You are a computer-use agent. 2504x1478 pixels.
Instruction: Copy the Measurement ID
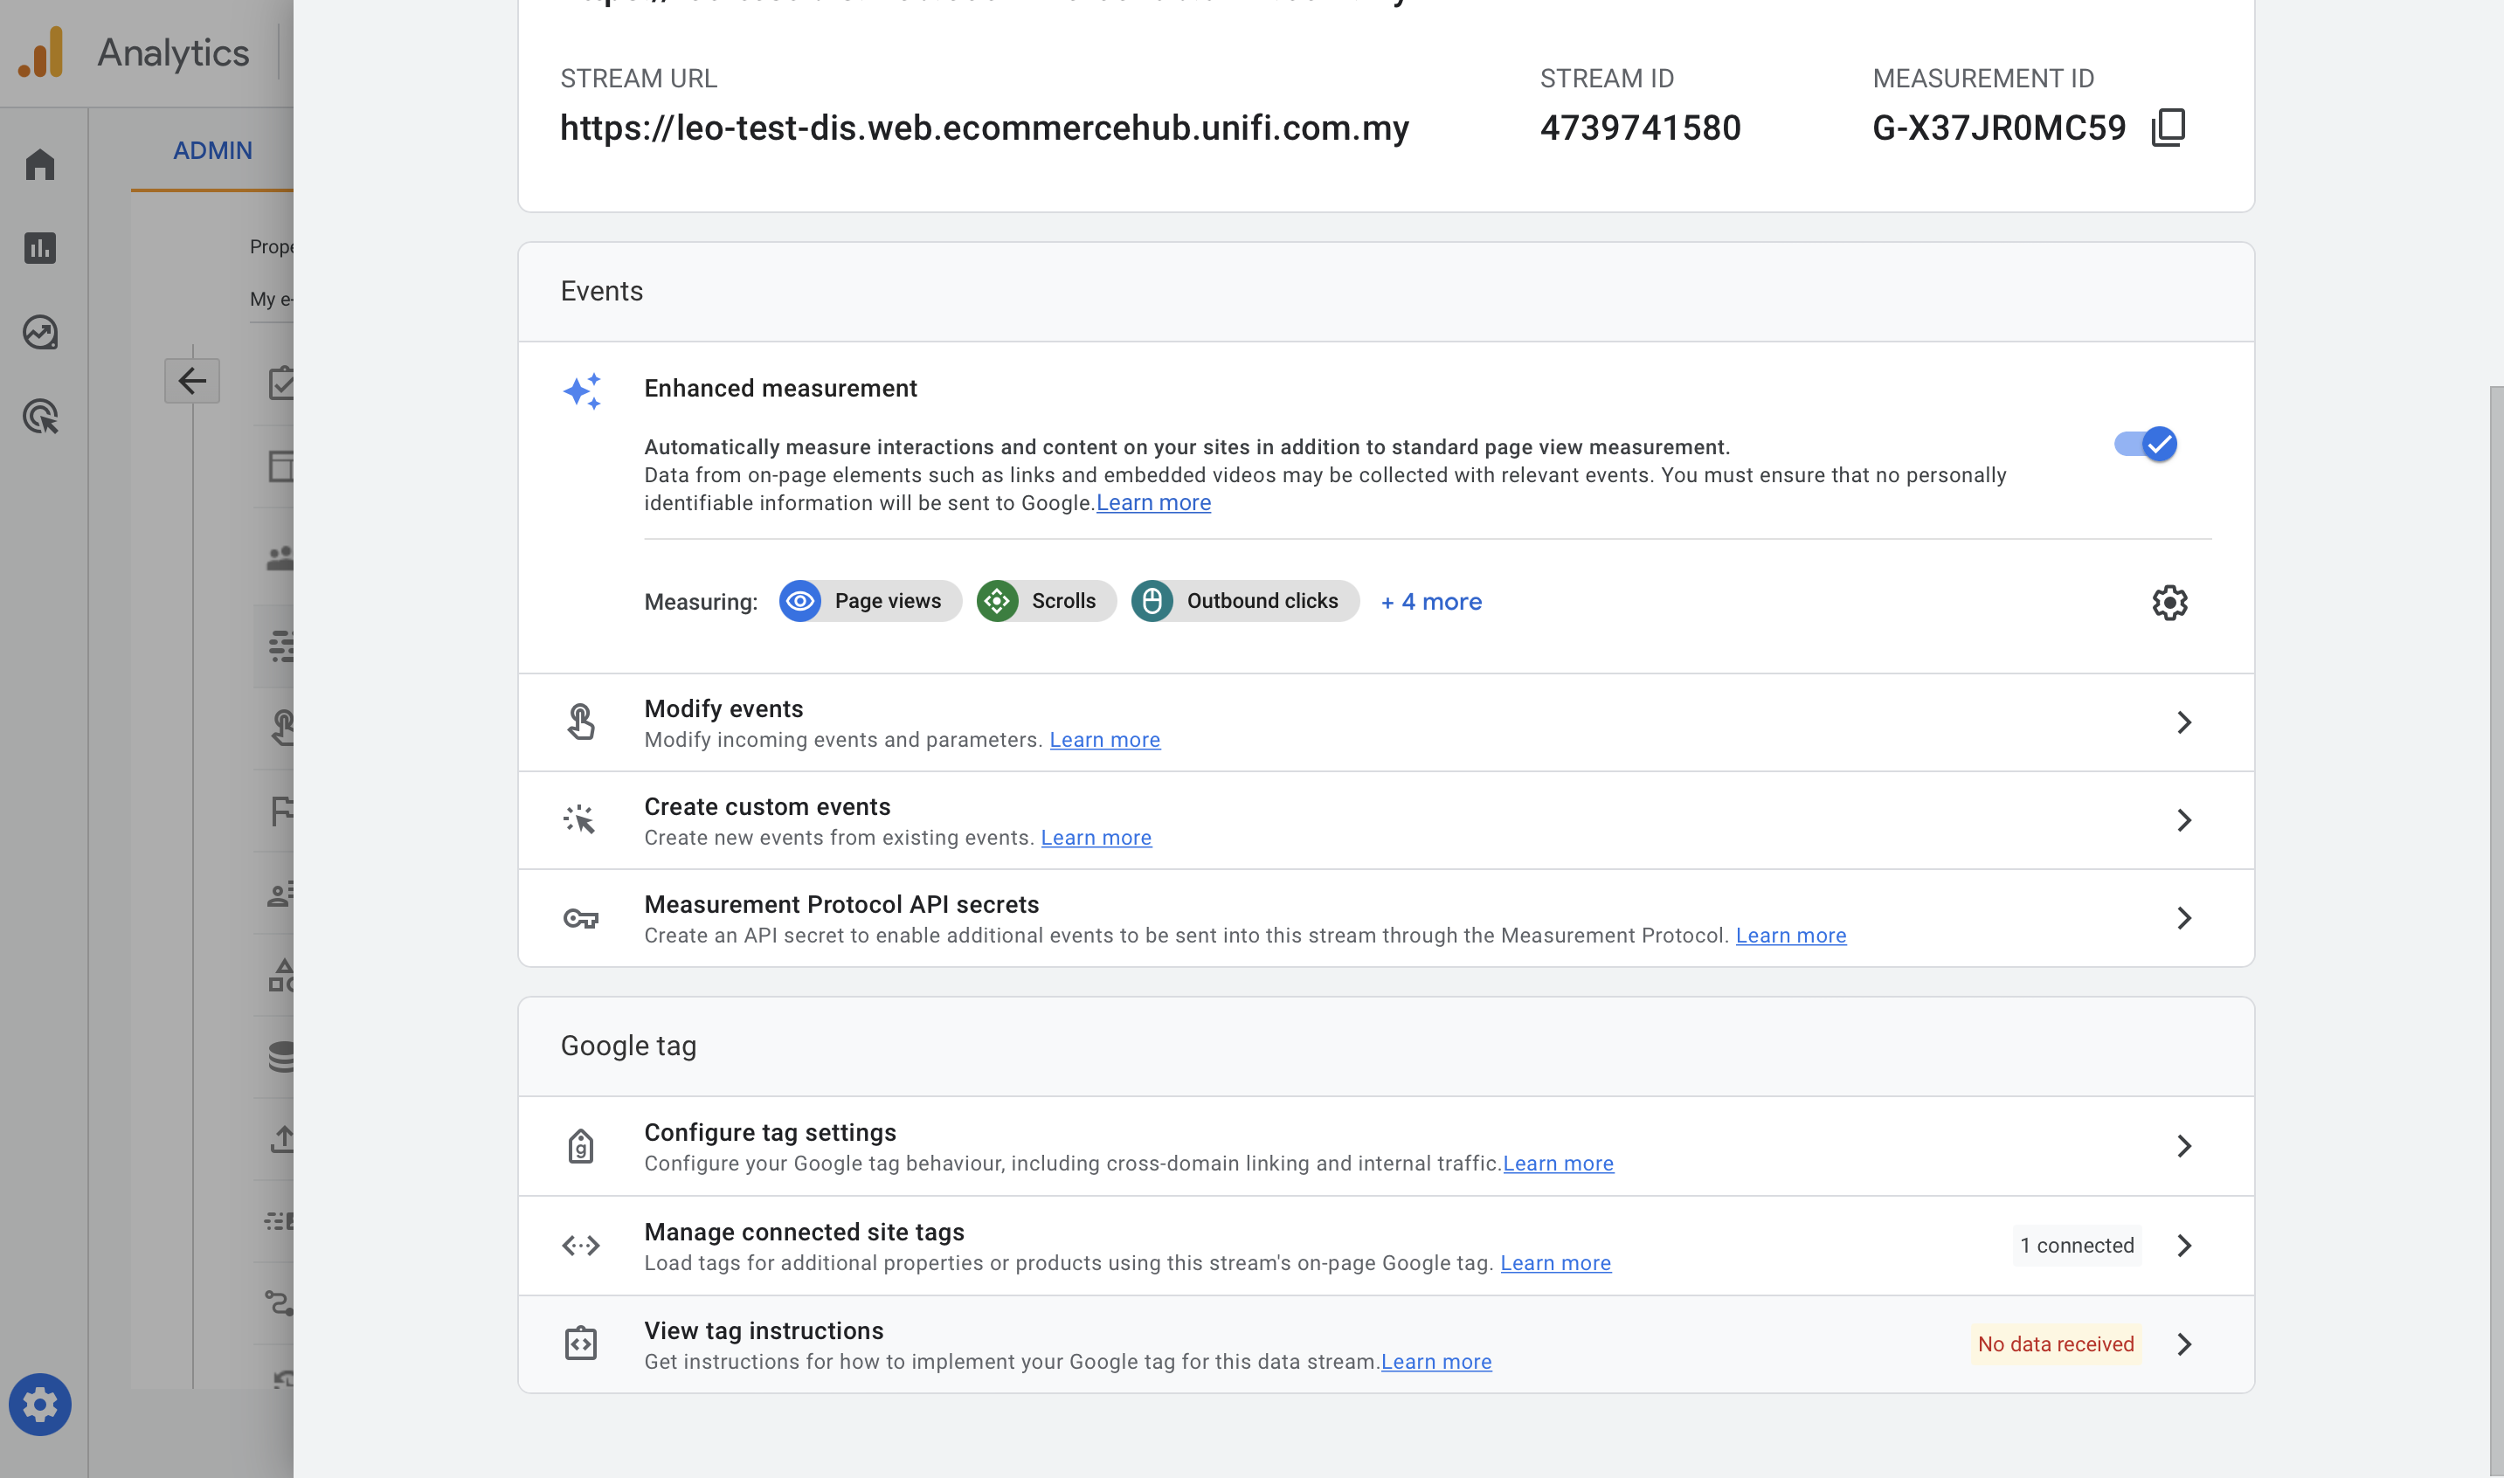coord(2169,128)
